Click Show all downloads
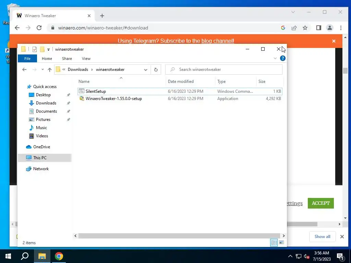Viewport: 351px width, 263px height. (322, 237)
